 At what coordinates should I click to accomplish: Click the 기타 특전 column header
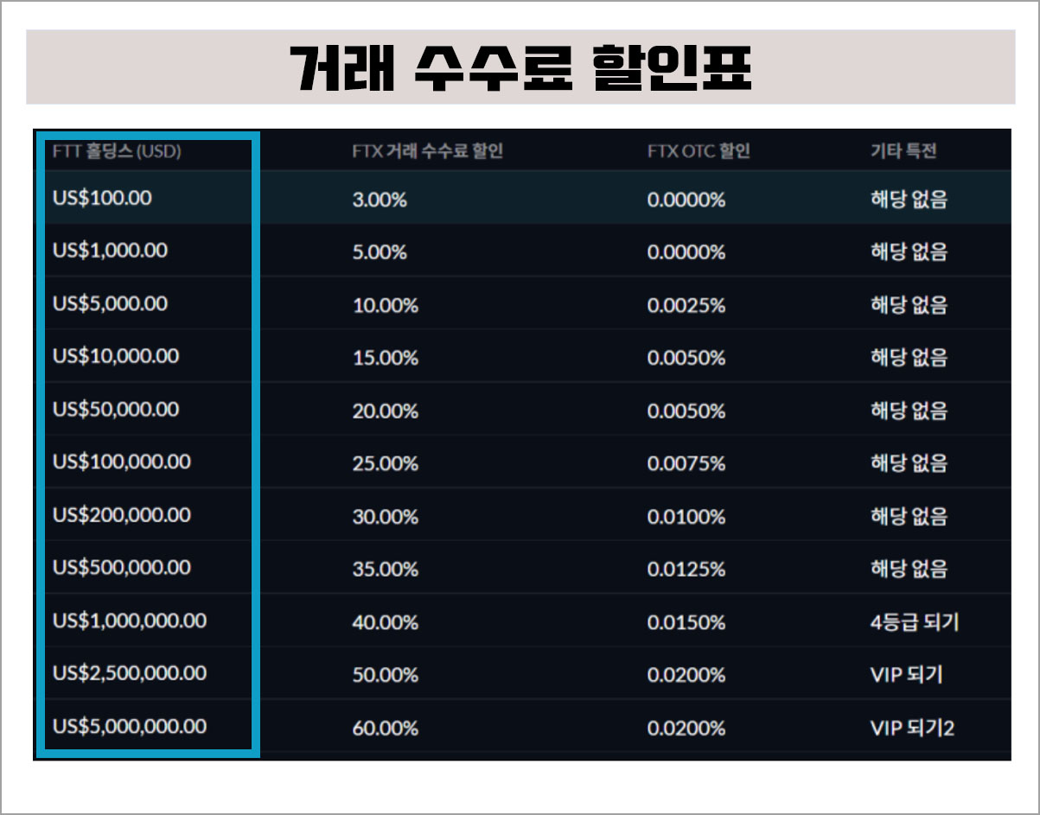pos(903,151)
